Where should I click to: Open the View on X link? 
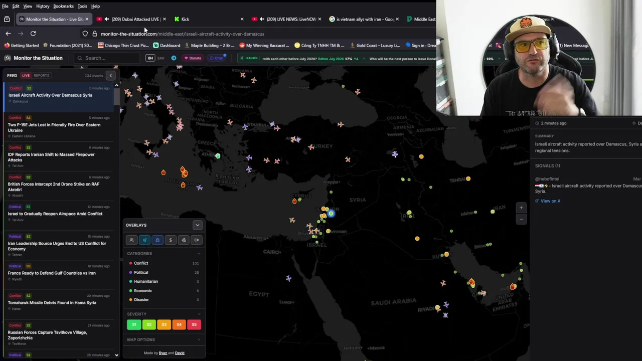point(548,201)
